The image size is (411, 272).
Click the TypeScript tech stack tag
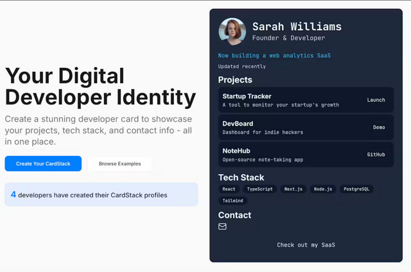[x=259, y=189]
